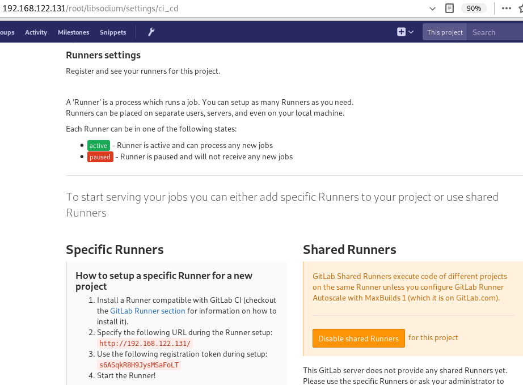The height and width of the screenshot is (385, 523).
Task: Open Snippets from the top navigation
Action: coord(113,32)
